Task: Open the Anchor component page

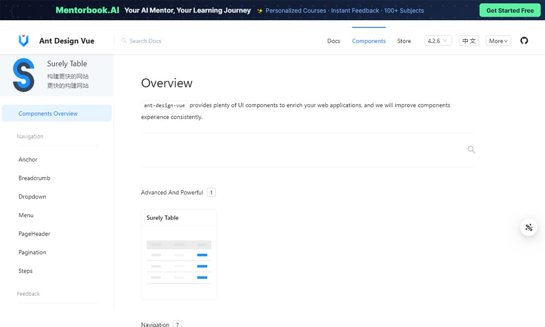Action: [x=27, y=159]
